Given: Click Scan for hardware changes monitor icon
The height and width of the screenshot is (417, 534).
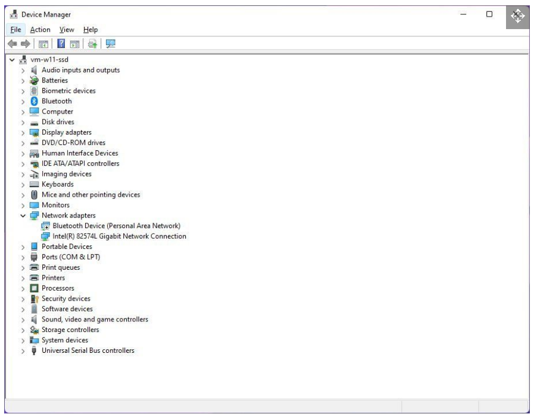Looking at the screenshot, I should pos(110,43).
